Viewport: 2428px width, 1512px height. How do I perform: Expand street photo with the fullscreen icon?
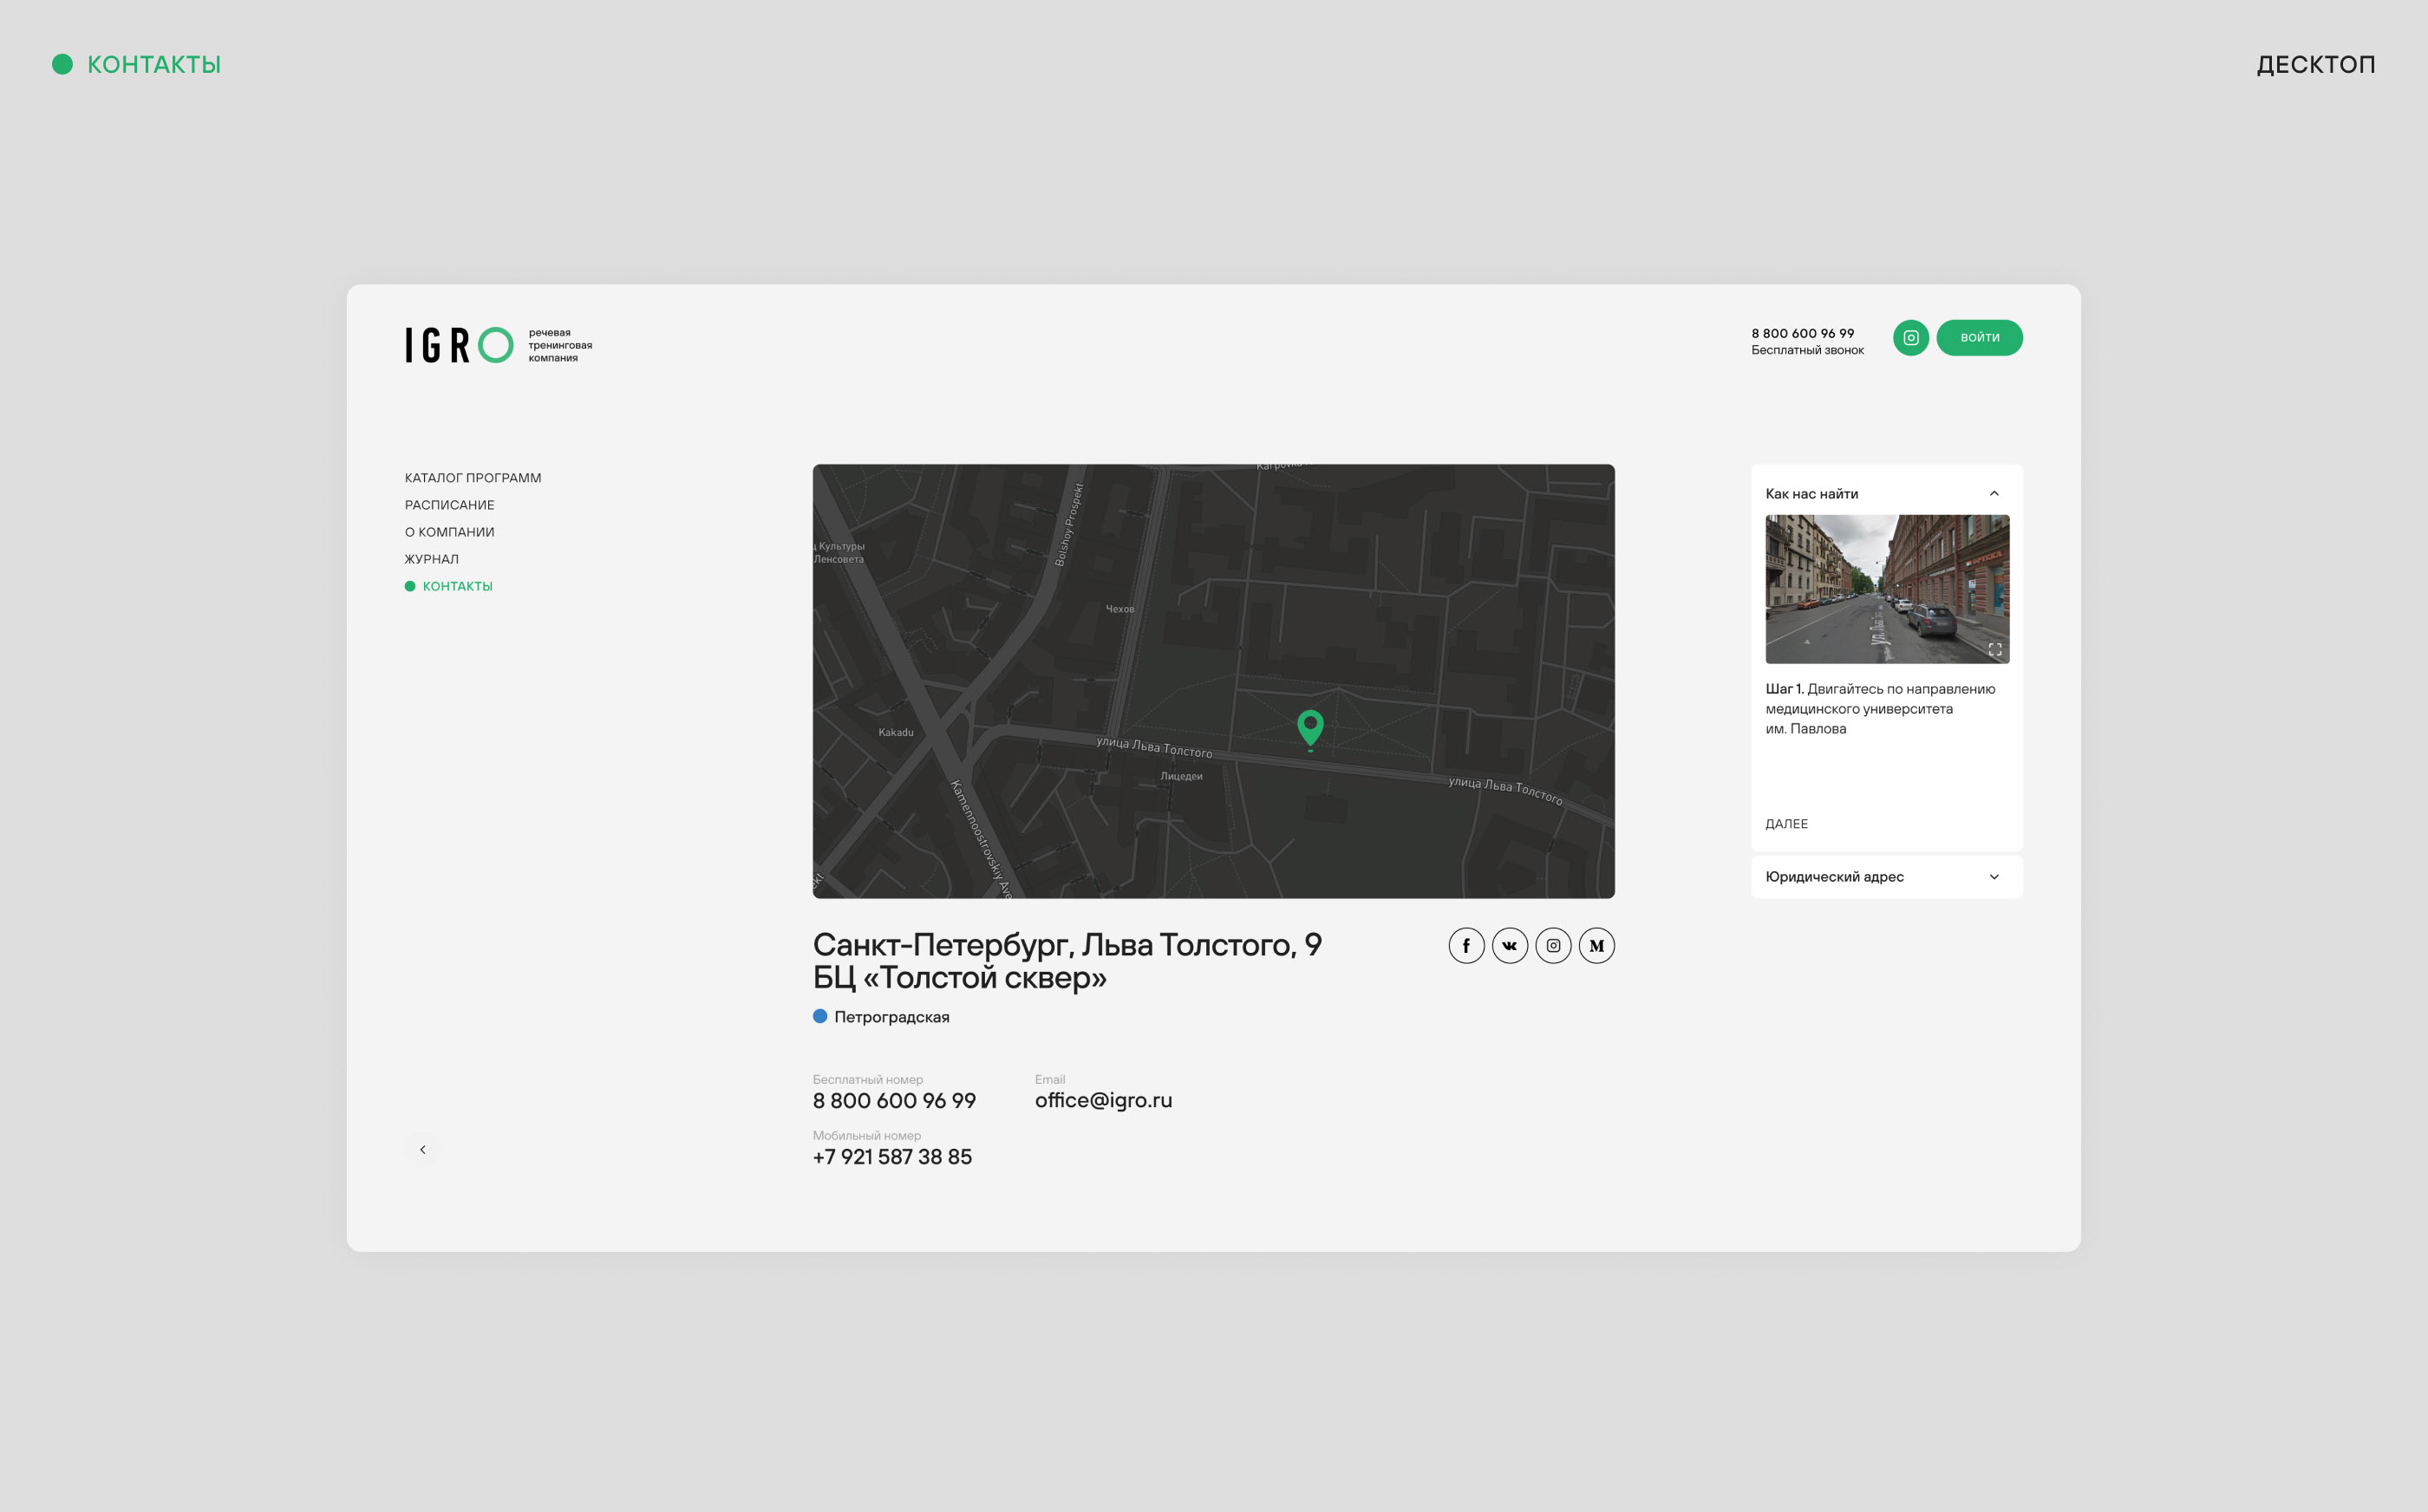[x=1994, y=649]
